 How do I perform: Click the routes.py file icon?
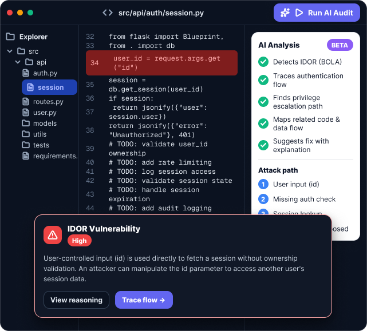(x=26, y=102)
